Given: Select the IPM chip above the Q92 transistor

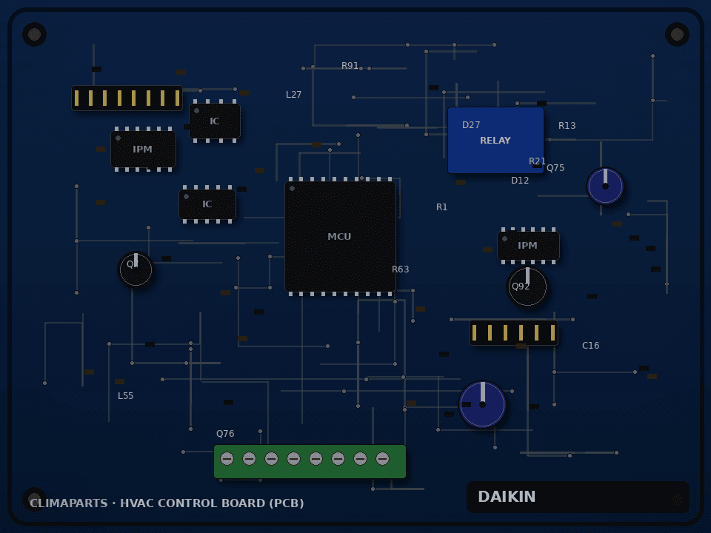Looking at the screenshot, I should pyautogui.click(x=528, y=245).
